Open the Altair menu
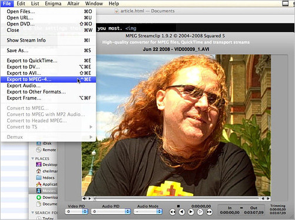The width and height of the screenshot is (295, 220). pyautogui.click(x=73, y=4)
